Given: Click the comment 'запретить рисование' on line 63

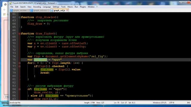Looking at the screenshot, I should (x=53, y=21).
